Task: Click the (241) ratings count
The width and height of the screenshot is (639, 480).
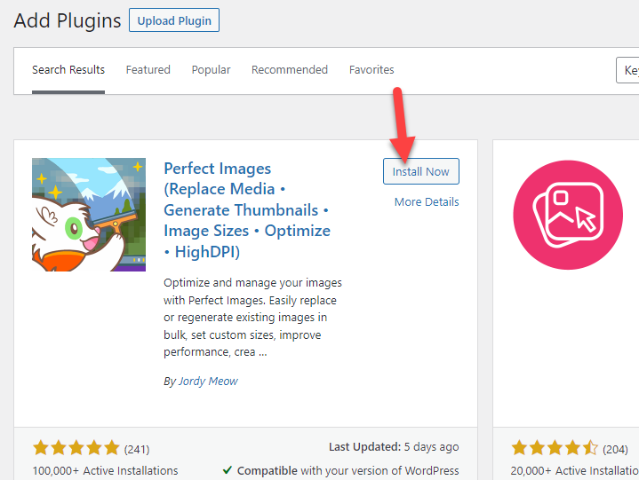Action: [x=137, y=450]
